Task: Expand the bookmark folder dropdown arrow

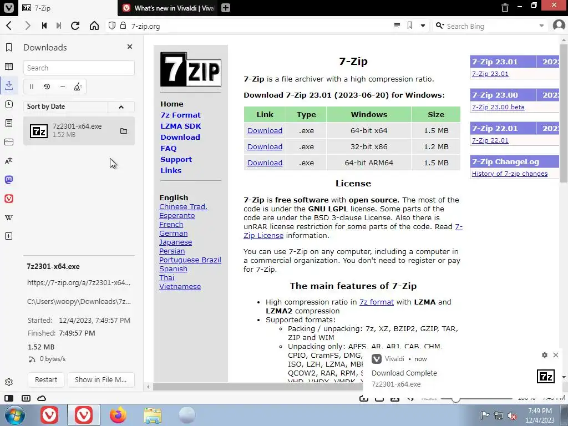Action: click(x=423, y=26)
